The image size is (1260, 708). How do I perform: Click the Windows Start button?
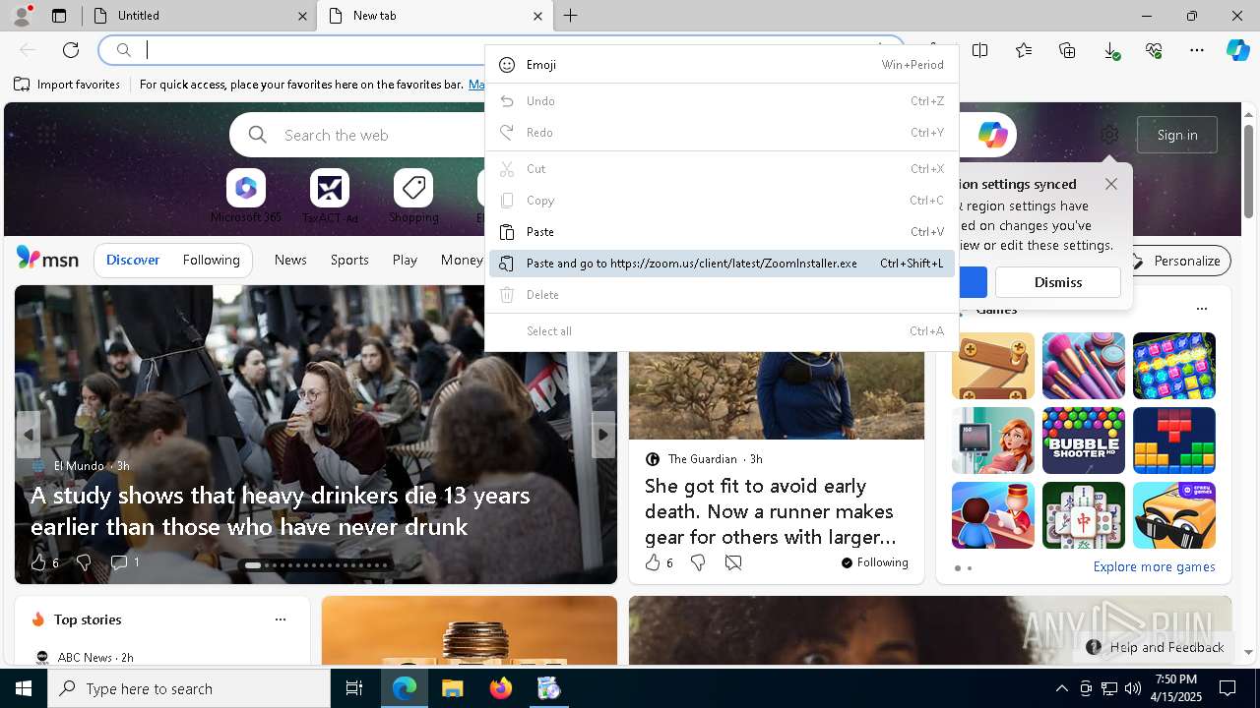24,688
